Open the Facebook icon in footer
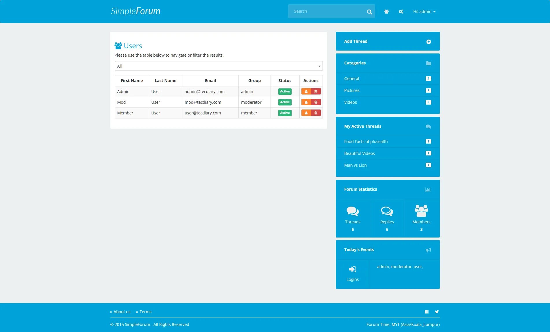The height and width of the screenshot is (332, 550). point(427,312)
